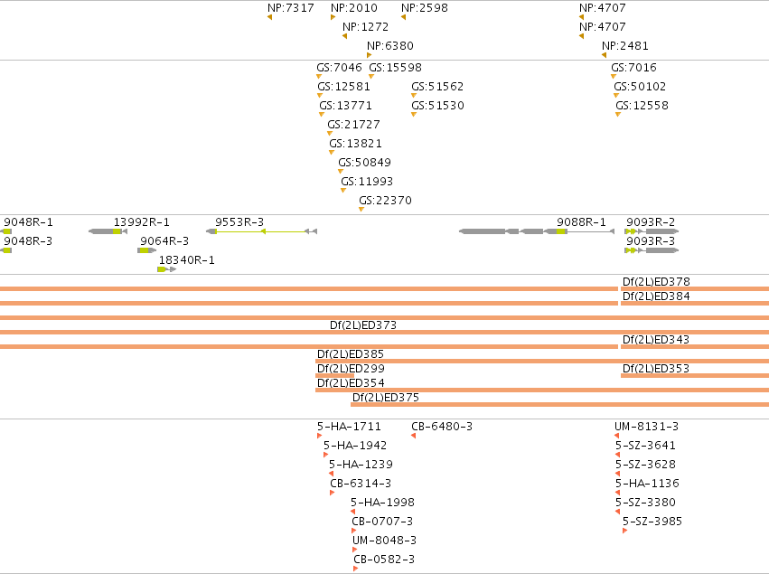The image size is (769, 574).
Task: Select the GS:13821 insertion triangle
Action: pos(332,153)
